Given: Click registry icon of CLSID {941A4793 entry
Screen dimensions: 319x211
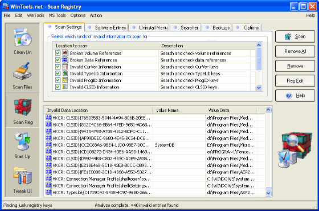Looking at the screenshot, I should 48,131.
